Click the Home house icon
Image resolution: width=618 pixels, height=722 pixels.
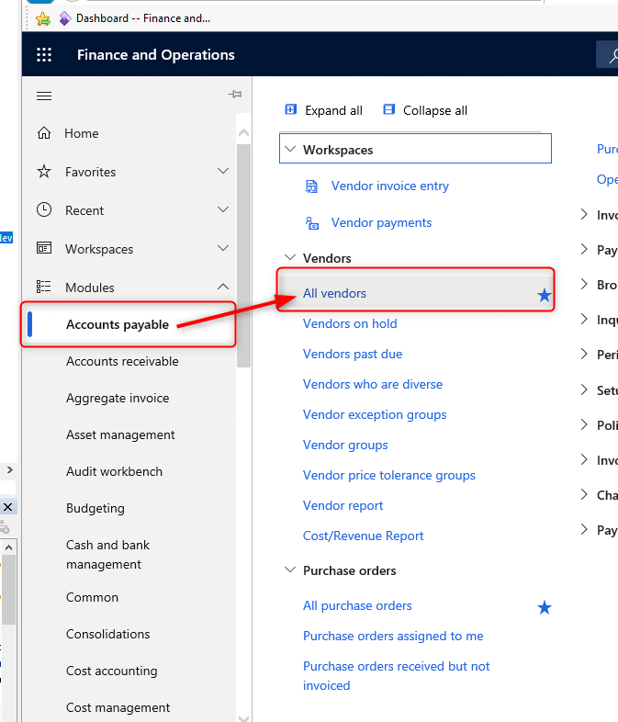[44, 133]
